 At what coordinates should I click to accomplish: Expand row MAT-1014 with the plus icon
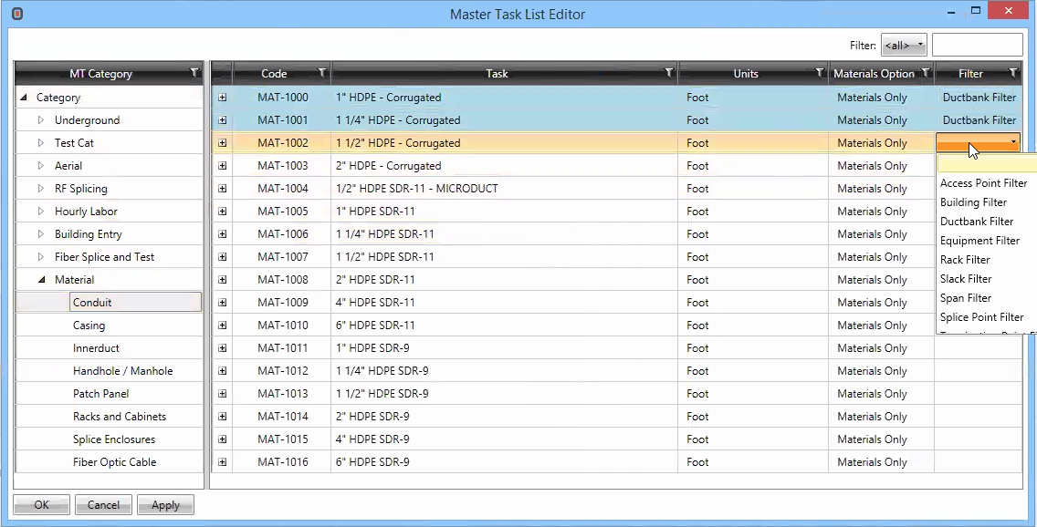tap(222, 416)
